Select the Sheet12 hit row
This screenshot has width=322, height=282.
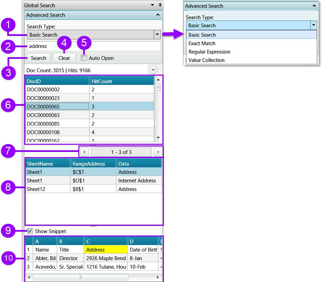(x=94, y=189)
